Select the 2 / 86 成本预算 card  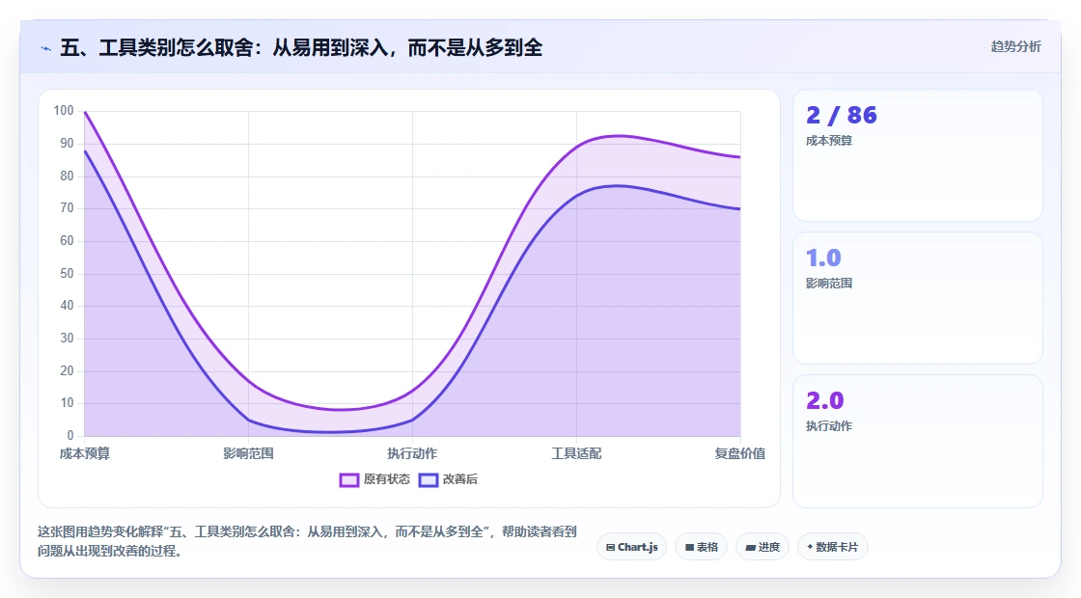coord(918,155)
